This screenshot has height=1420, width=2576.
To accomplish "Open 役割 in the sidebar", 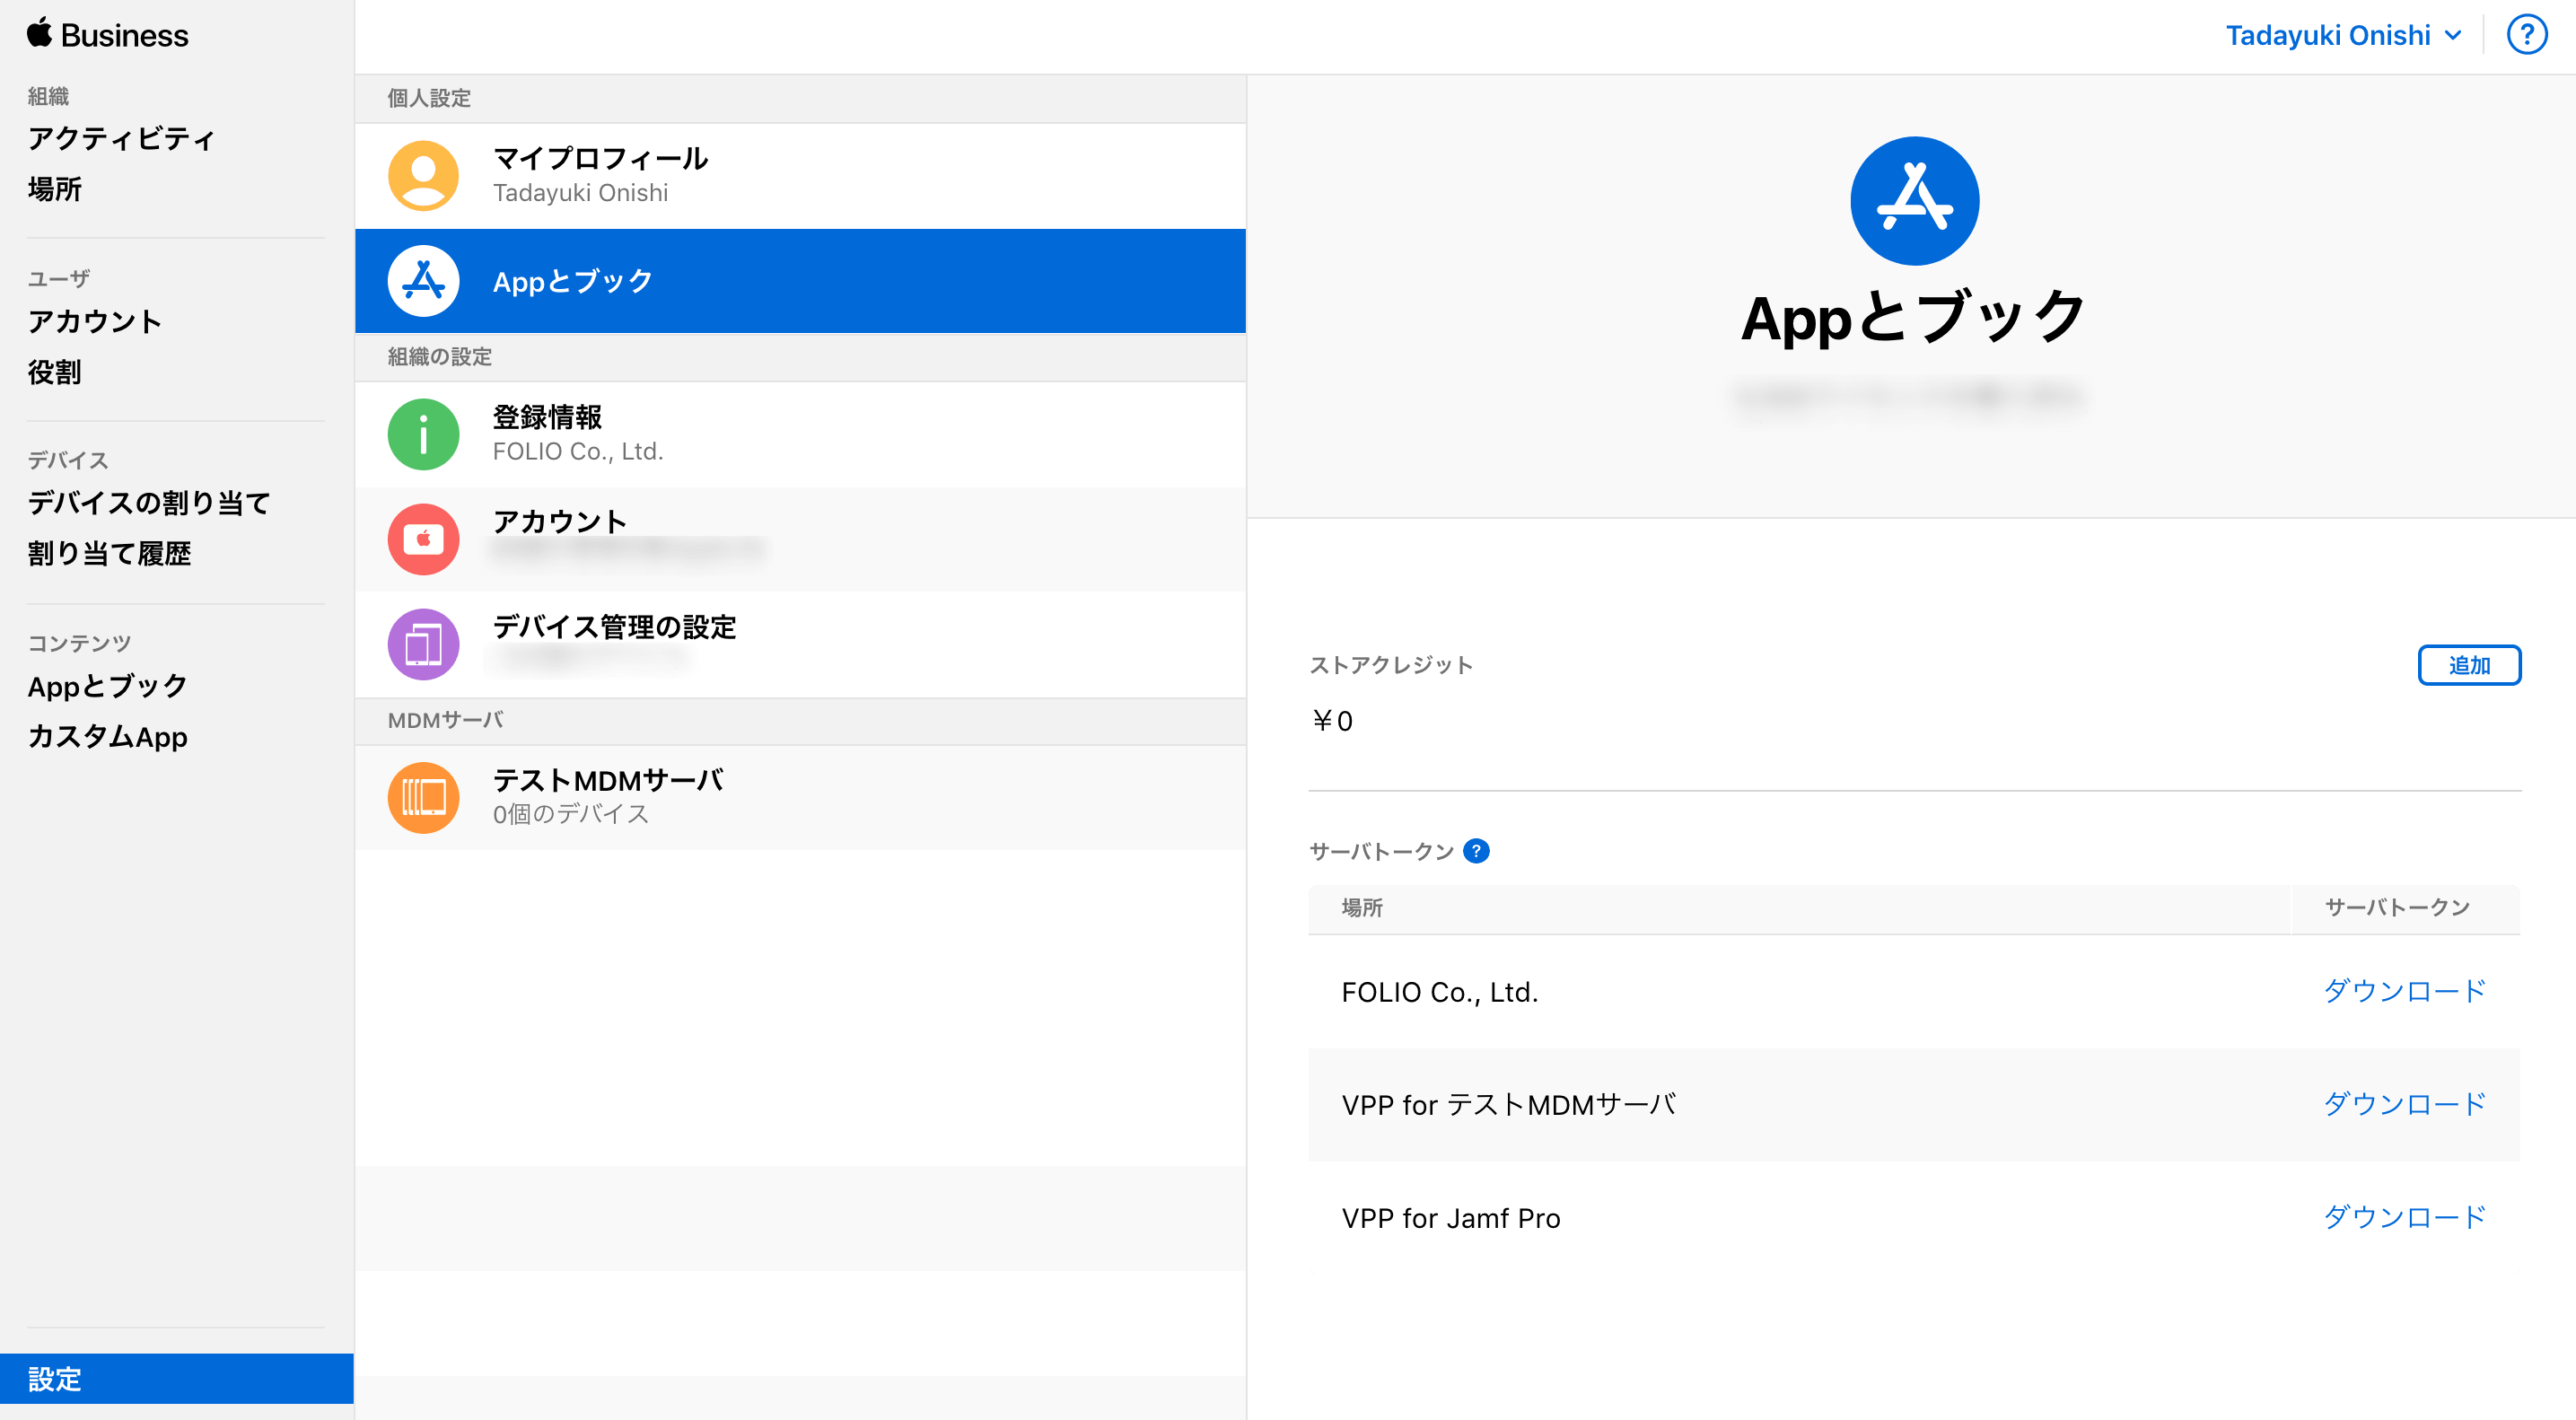I will tap(54, 372).
